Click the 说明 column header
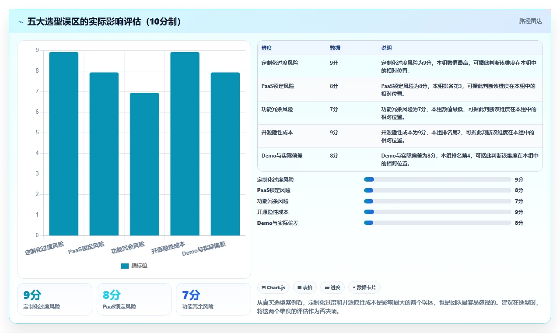The width and height of the screenshot is (560, 333). [386, 48]
